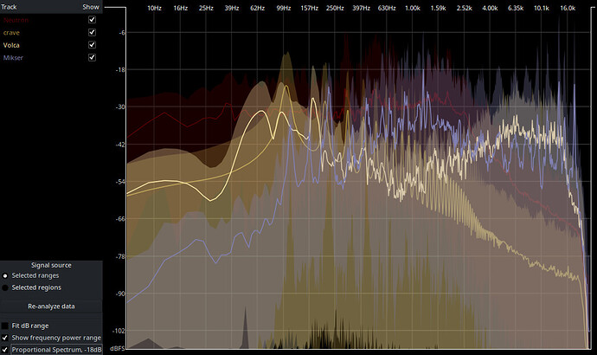Select the crave track name
This screenshot has width=597, height=355.
(13, 32)
